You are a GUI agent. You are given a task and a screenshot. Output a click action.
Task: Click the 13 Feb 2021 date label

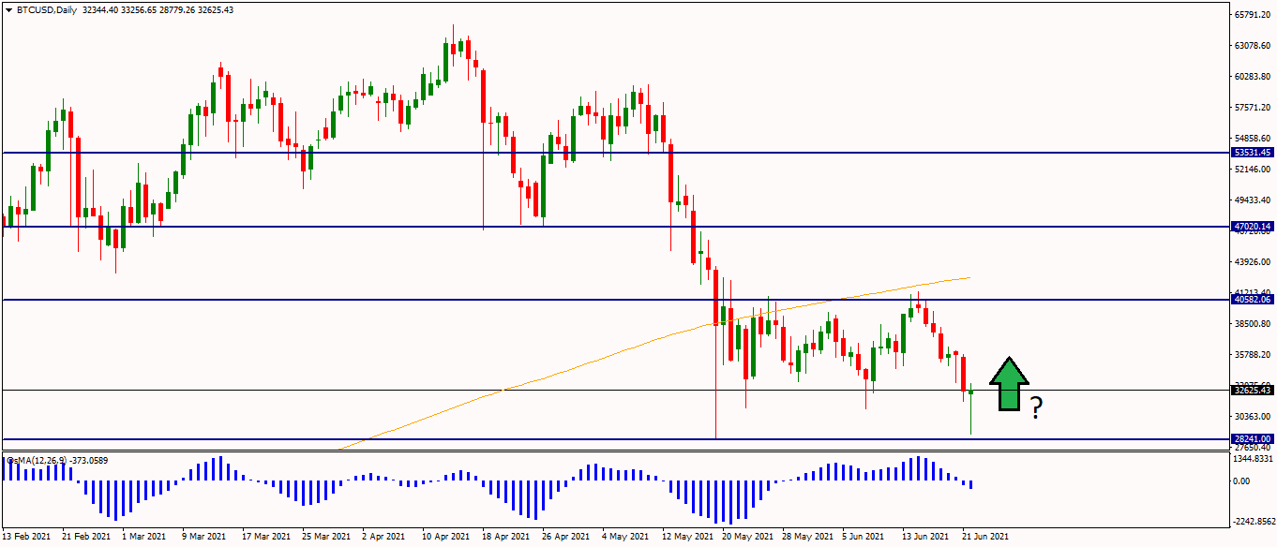[28, 537]
